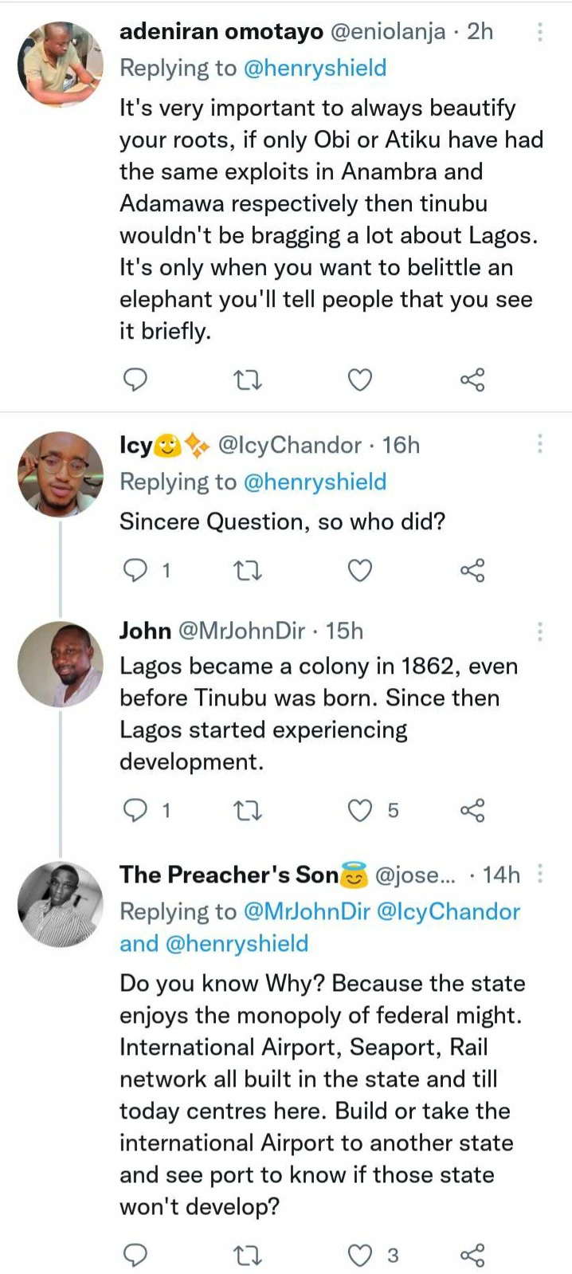Retweet IcyChandor's 'Sincere Question' tweet
The width and height of the screenshot is (572, 1274).
click(x=248, y=570)
